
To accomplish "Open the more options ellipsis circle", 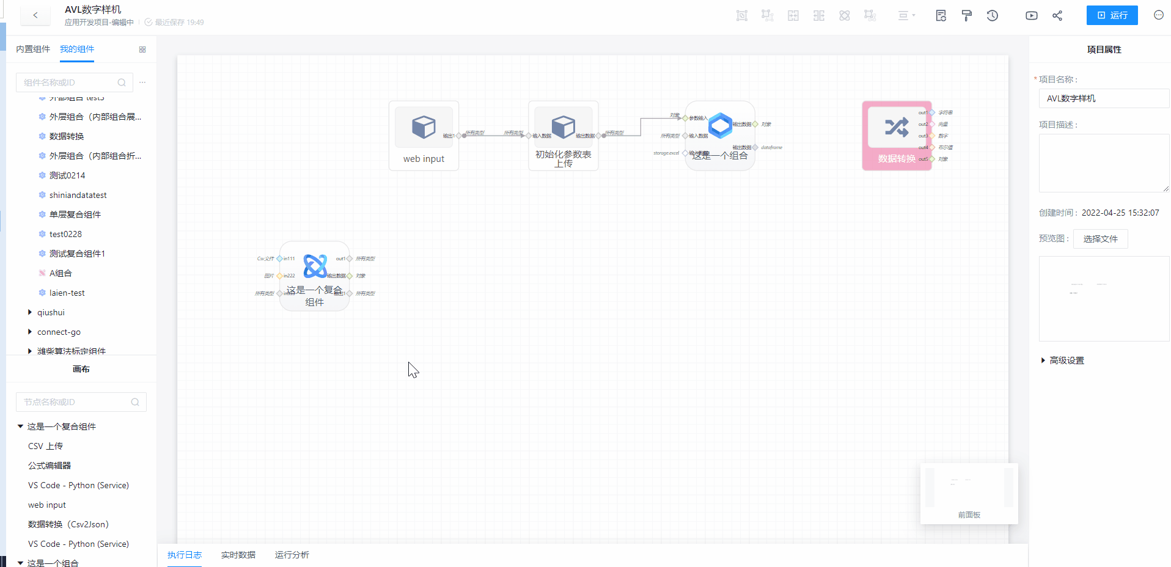I will pyautogui.click(x=1159, y=15).
